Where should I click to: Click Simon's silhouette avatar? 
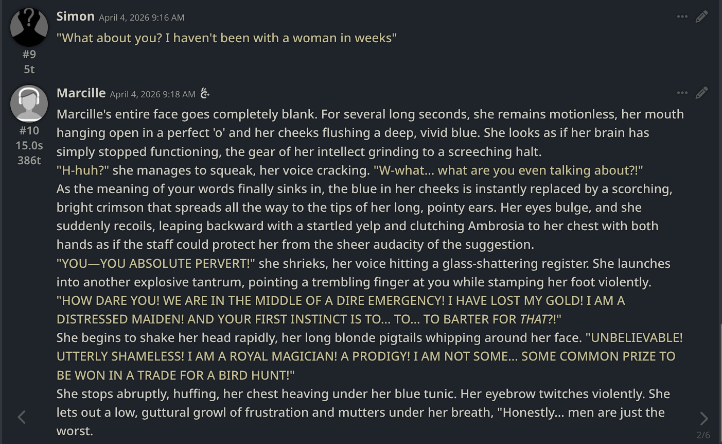[x=29, y=27]
